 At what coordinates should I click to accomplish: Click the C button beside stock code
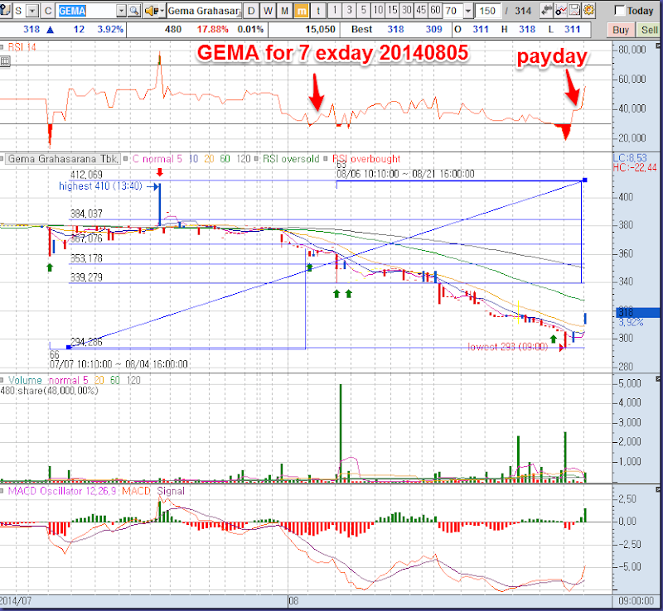[x=48, y=11]
